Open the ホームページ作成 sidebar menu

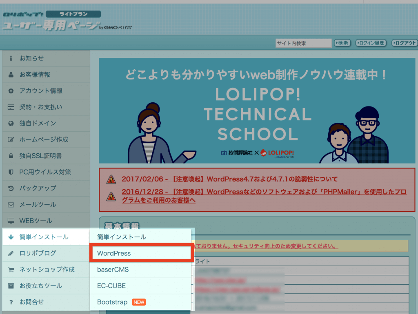pos(46,139)
